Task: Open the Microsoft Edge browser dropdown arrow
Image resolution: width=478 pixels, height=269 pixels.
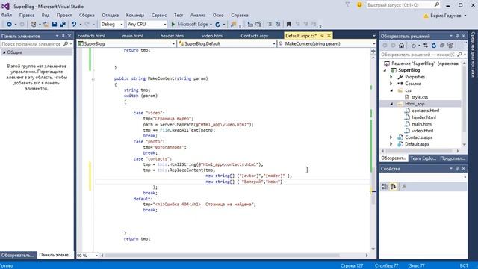Action: point(211,25)
